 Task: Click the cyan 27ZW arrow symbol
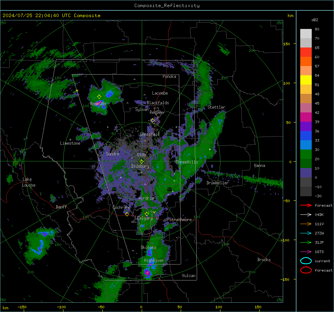(x=306, y=233)
